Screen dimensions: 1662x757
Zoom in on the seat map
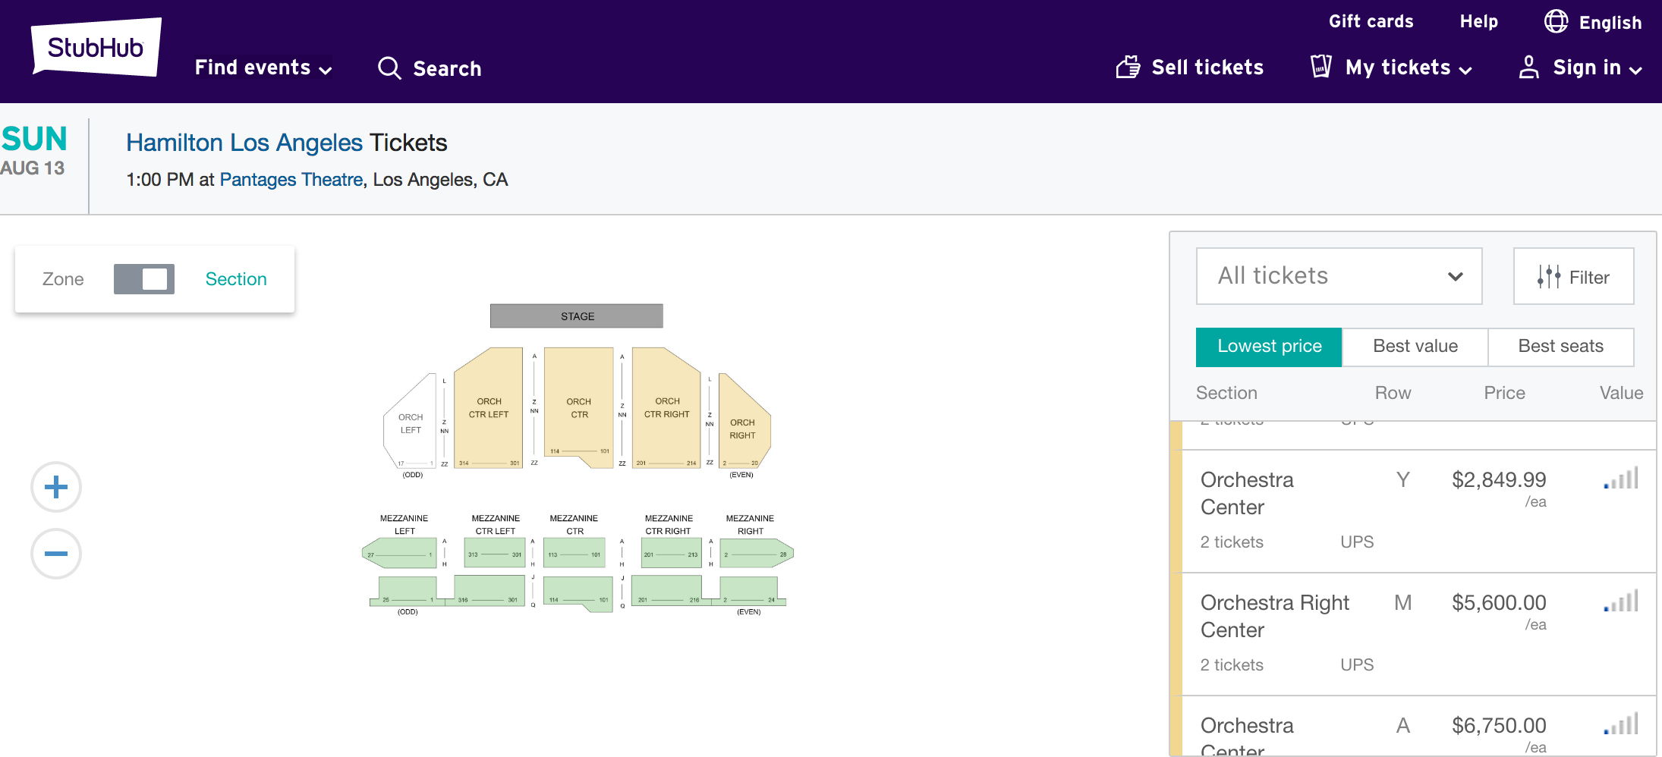[x=56, y=487]
